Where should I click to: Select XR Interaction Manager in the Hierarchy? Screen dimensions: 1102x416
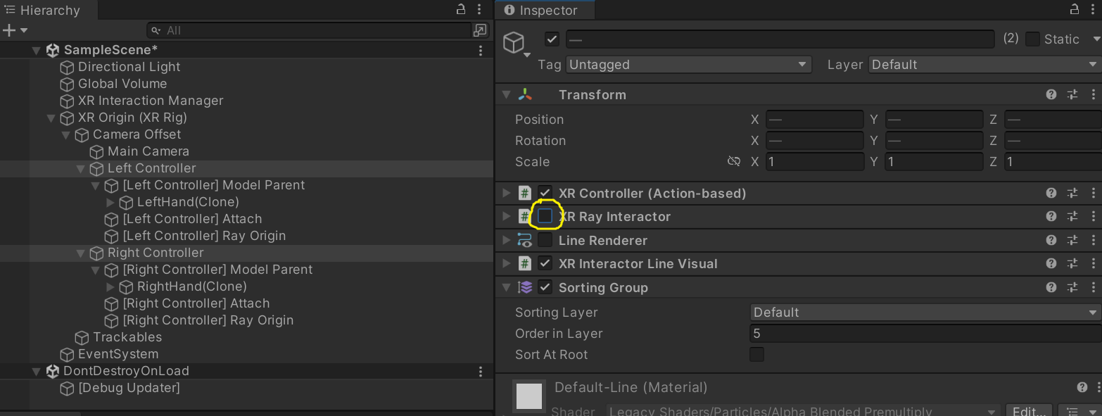point(151,101)
